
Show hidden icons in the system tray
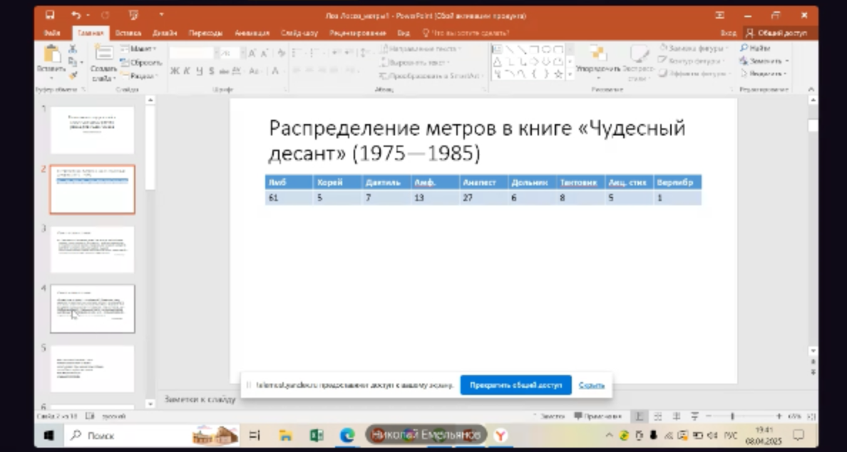pos(609,436)
